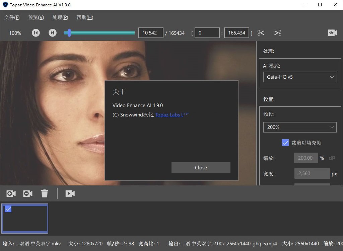Image resolution: width=343 pixels, height=251 pixels.
Task: Open the 文件 menu
Action: tap(11, 17)
